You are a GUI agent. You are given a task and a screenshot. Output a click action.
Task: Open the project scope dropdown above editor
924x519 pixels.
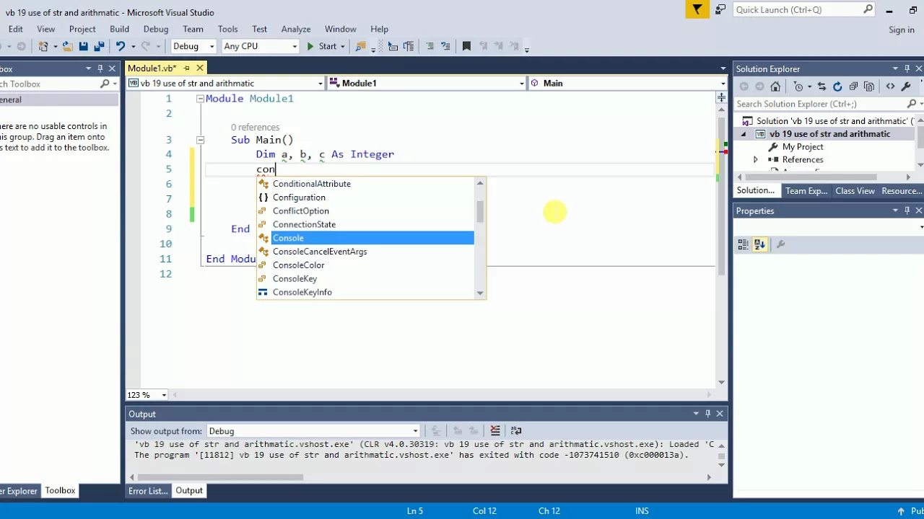tap(225, 83)
